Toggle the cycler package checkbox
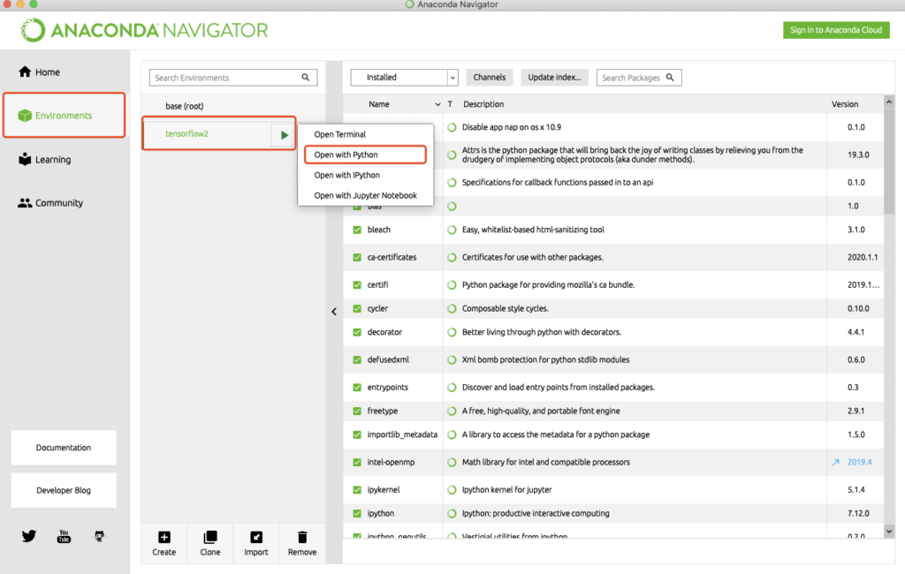The height and width of the screenshot is (574, 905). (x=357, y=308)
